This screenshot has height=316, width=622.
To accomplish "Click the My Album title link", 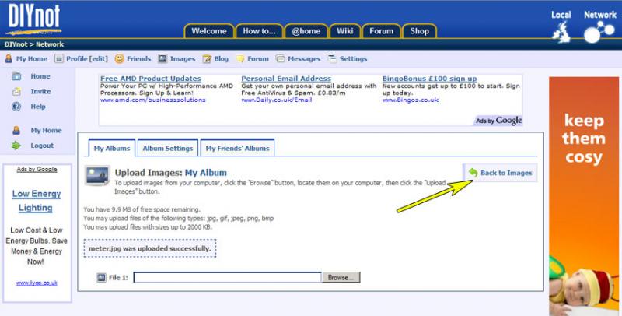I will click(x=205, y=172).
